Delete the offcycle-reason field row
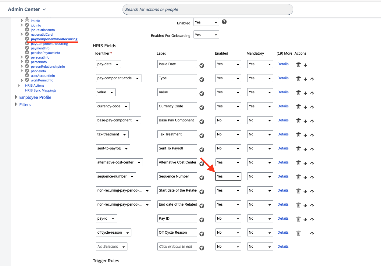 click(298, 233)
